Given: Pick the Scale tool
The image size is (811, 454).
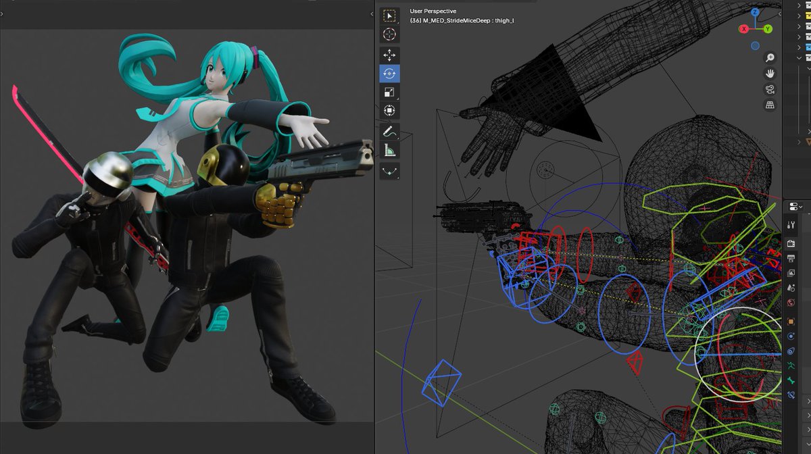Looking at the screenshot, I should pyautogui.click(x=390, y=92).
